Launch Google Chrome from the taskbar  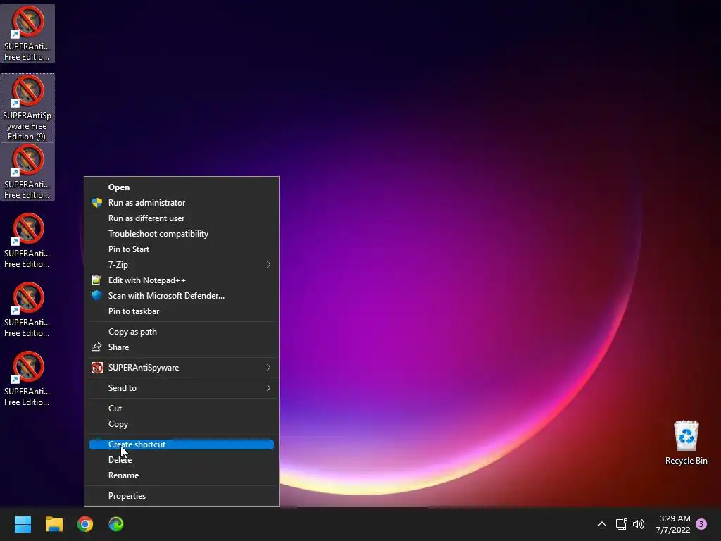(x=85, y=524)
